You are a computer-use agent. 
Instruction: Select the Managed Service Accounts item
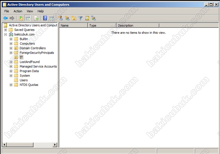coord(38,66)
